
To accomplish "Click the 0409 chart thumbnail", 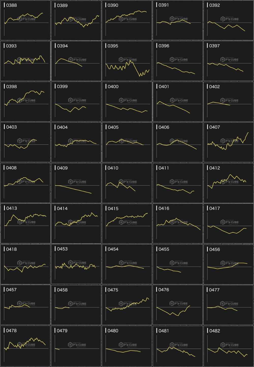I will pyautogui.click(x=76, y=183).
